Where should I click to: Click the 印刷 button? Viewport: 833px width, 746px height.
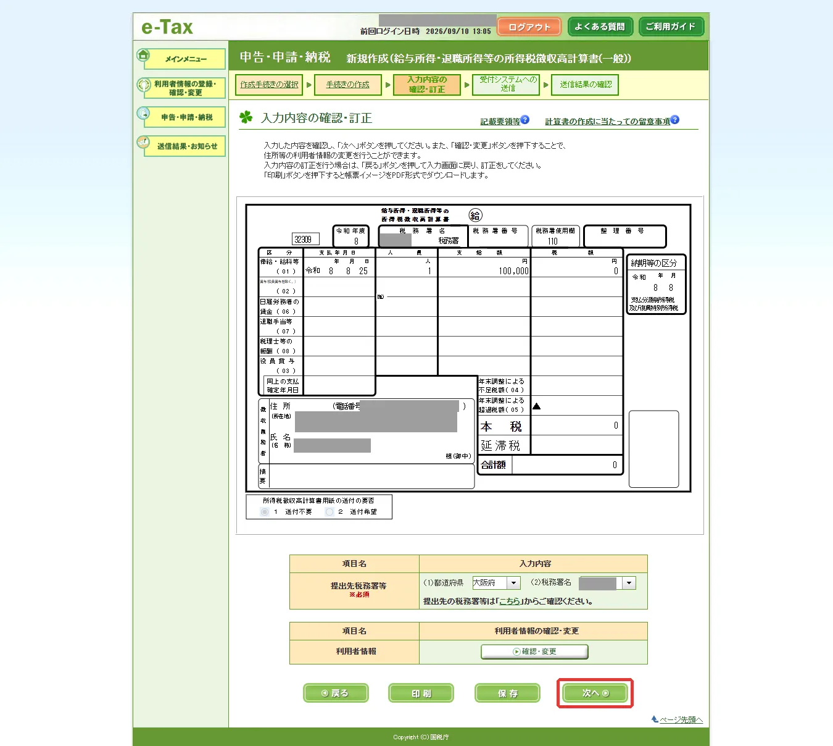(421, 693)
